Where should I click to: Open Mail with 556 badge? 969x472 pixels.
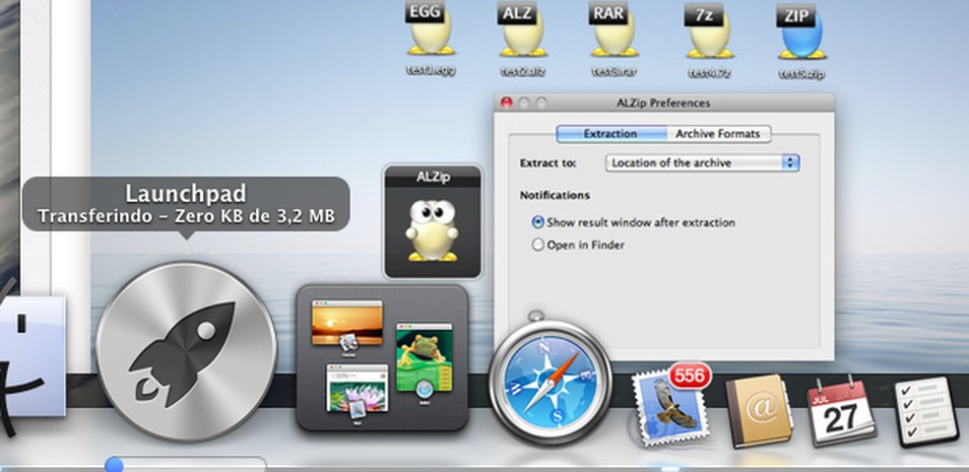[x=671, y=404]
